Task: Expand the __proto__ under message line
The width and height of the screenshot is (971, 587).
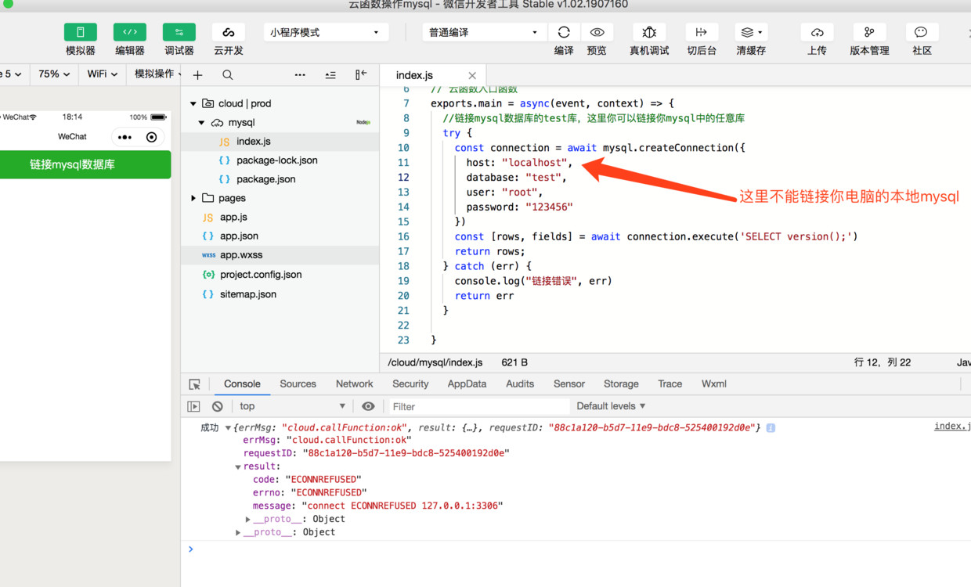Action: click(247, 519)
